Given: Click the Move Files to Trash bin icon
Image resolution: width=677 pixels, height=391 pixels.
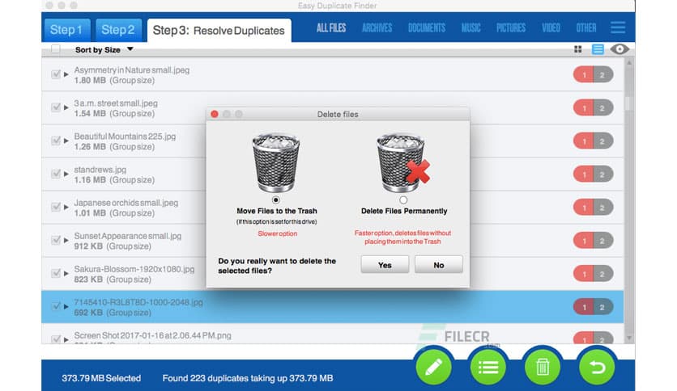Looking at the screenshot, I should point(276,162).
